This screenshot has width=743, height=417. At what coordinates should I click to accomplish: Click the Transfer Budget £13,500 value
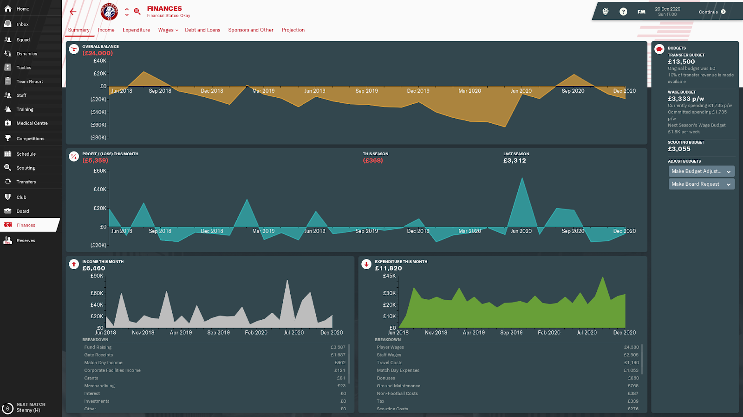tap(681, 62)
